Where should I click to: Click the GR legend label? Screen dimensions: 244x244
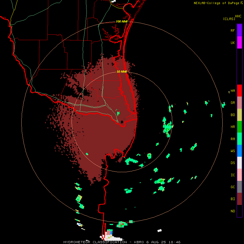[233, 103]
